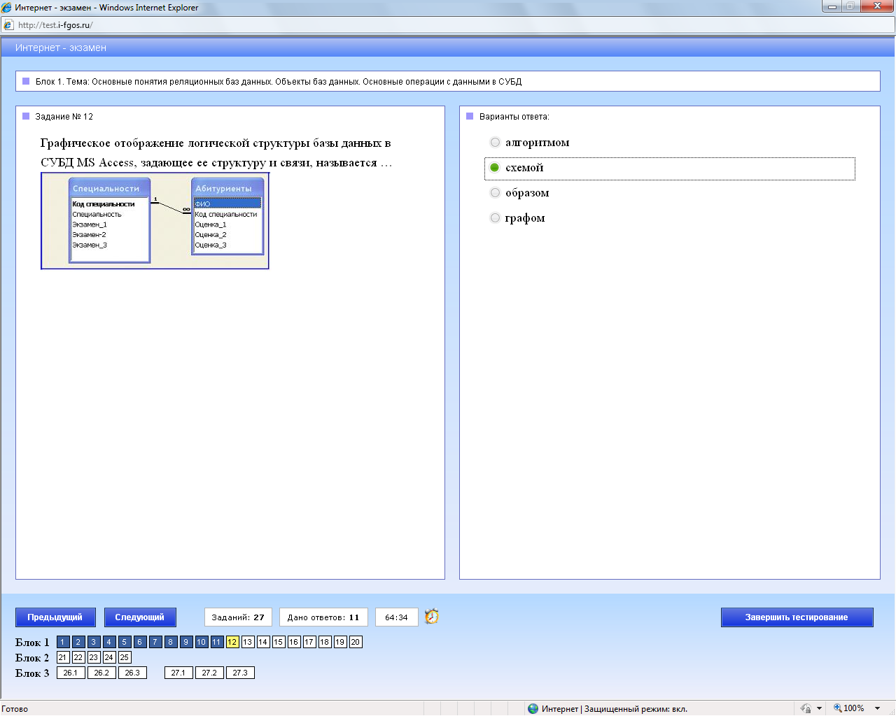Click the "Заданий: 27" counter box
The width and height of the screenshot is (896, 716).
coord(238,617)
